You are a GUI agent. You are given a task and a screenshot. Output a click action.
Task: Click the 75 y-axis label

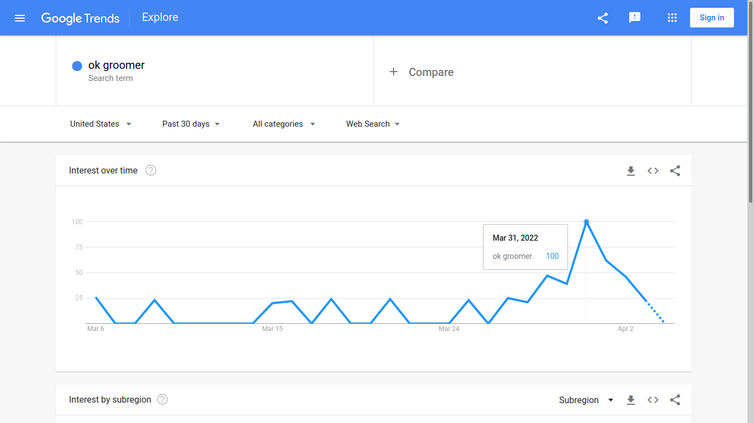click(79, 247)
